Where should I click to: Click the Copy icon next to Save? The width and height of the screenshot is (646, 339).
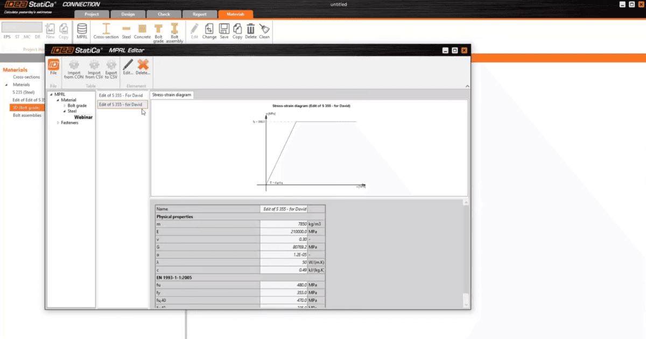point(237,31)
